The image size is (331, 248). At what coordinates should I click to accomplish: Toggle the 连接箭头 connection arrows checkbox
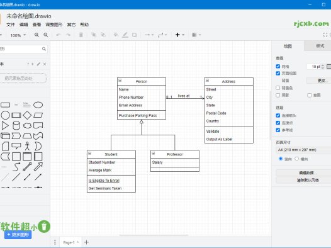click(278, 115)
